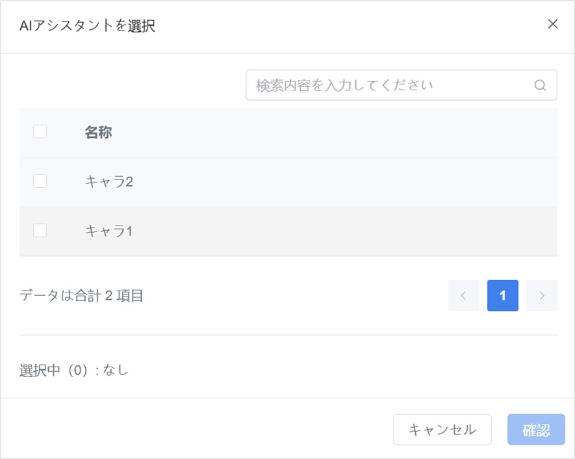
Task: Select the キャラ2 row name
Action: click(109, 181)
